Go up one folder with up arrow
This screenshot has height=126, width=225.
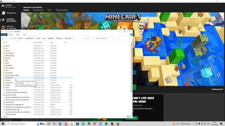click(12, 38)
